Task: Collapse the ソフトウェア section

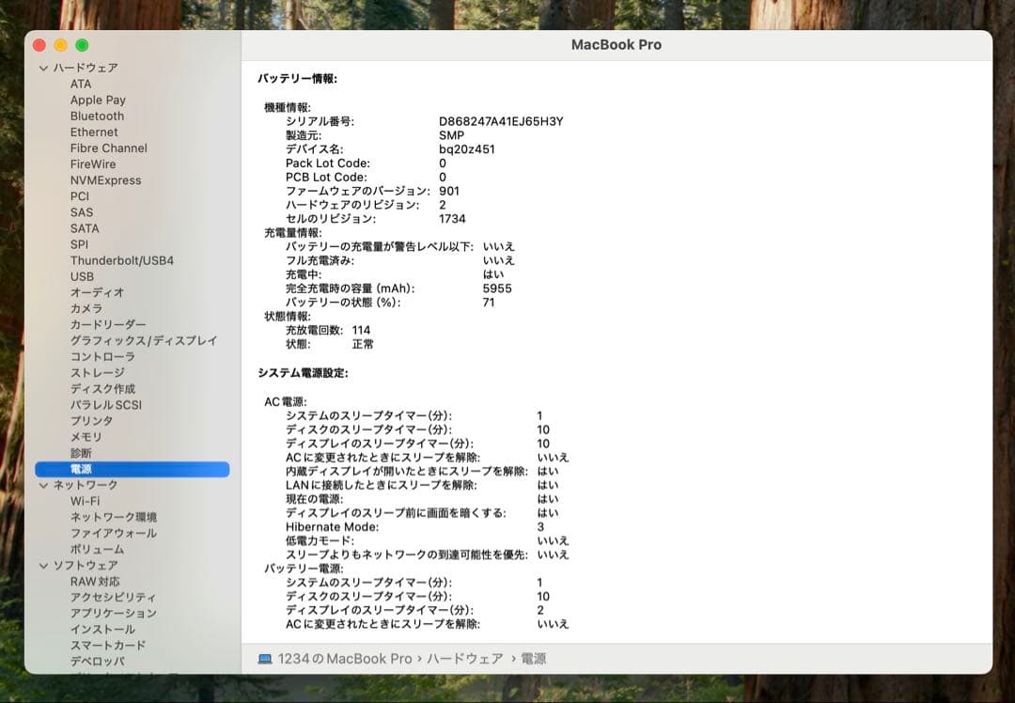Action: (42, 565)
